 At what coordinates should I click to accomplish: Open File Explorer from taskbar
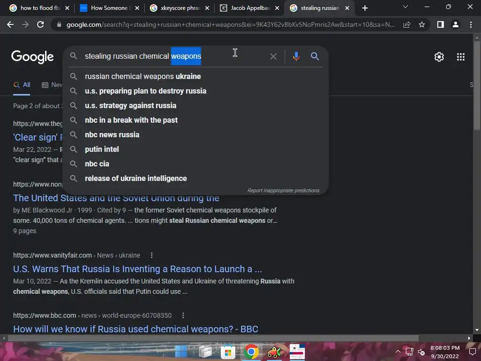click(x=205, y=352)
